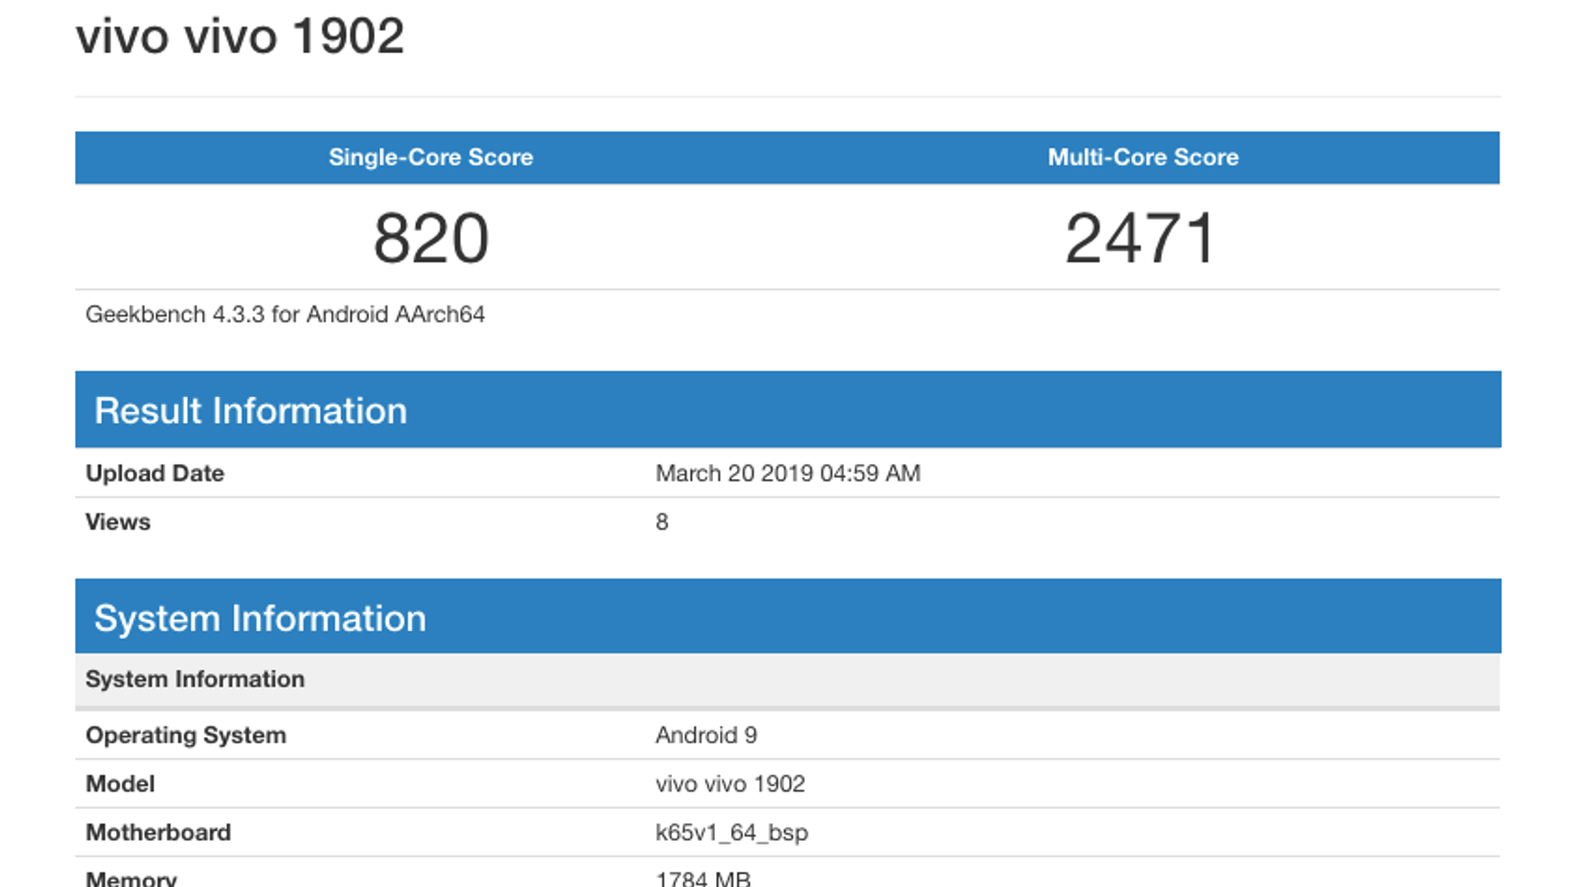Screen dimensions: 1576x887
Task: Select the multi-core score value 2471
Action: point(1141,239)
